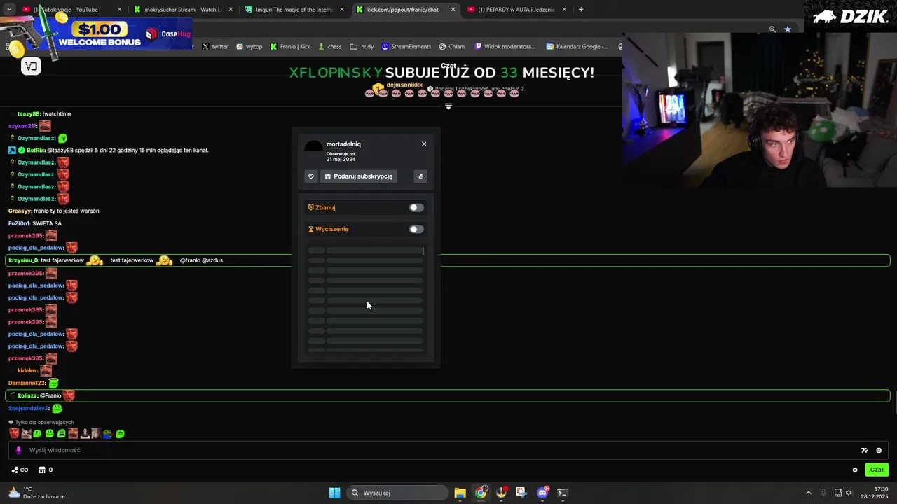Screen dimensions: 897x504
Task: Open the tab search dropdown arrow
Action: 9,10
